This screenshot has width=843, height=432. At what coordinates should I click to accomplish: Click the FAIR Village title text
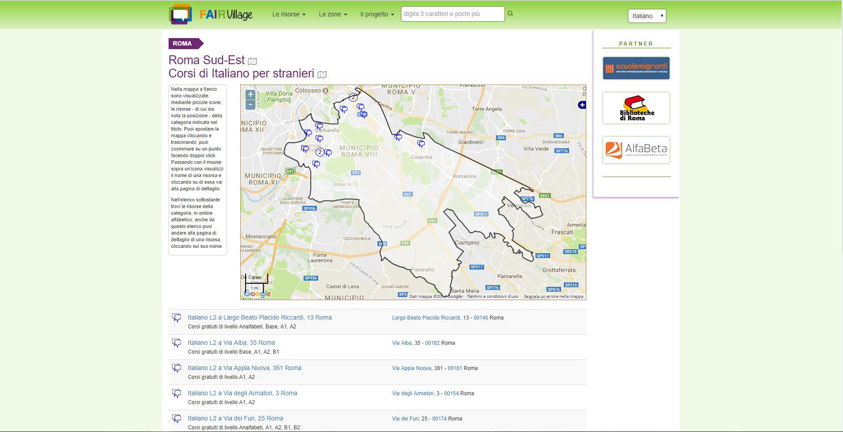(x=226, y=15)
